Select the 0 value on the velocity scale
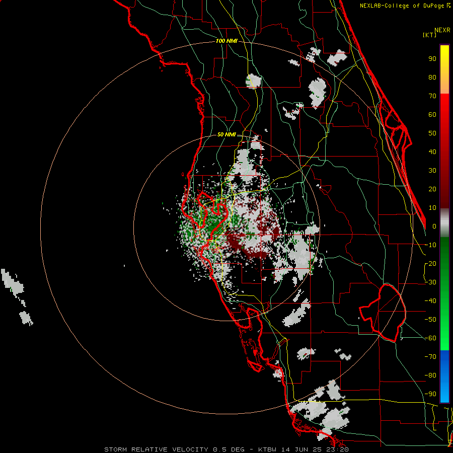 (x=434, y=226)
